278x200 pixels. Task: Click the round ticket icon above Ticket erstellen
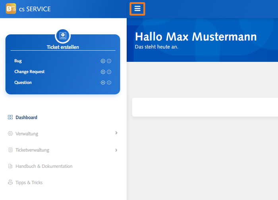click(x=63, y=36)
